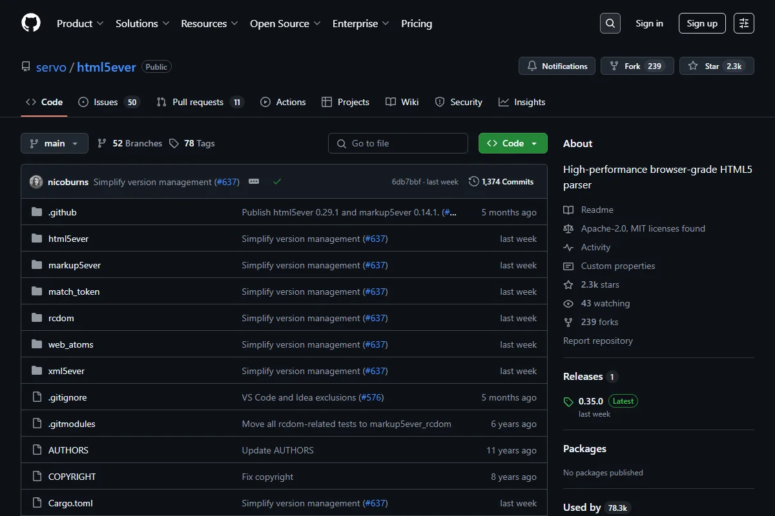
Task: Focus the Go to file field
Action: click(x=398, y=143)
